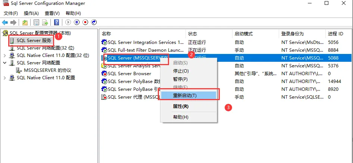
Task: Expand the last SQL Native Client 11.0 配置 node
Action: tap(4, 78)
